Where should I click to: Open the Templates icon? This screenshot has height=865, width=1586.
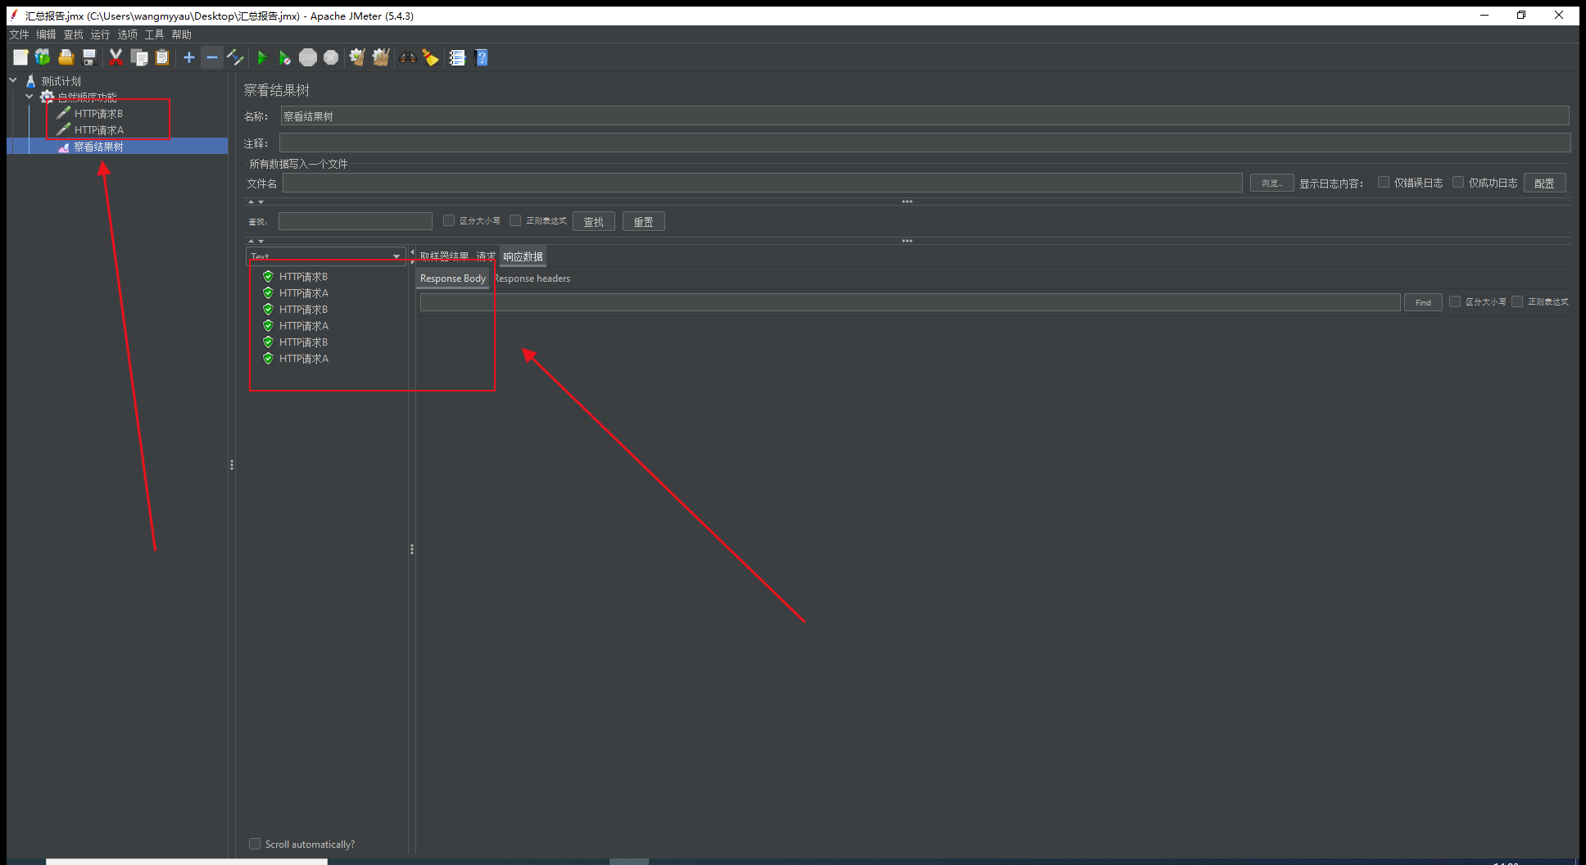43,57
